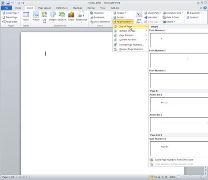Insert a Bookmark

coord(97,17)
